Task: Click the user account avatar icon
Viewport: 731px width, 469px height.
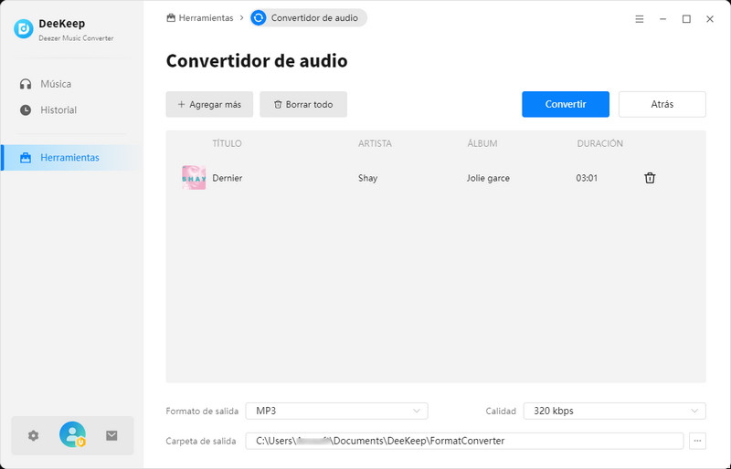Action: pyautogui.click(x=73, y=434)
